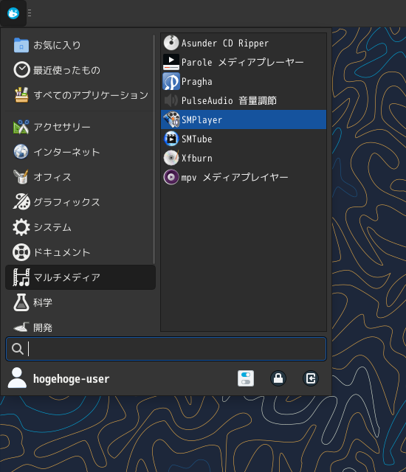
Task: Click the hogehoge-user profile
Action: (59, 378)
